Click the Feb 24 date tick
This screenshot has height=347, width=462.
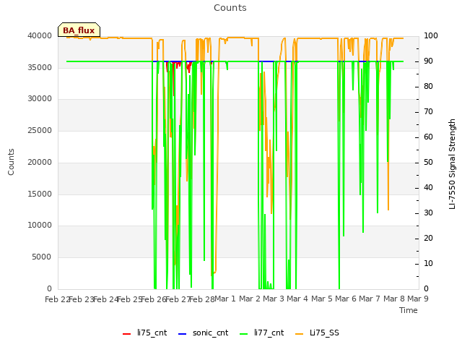tap(105, 299)
